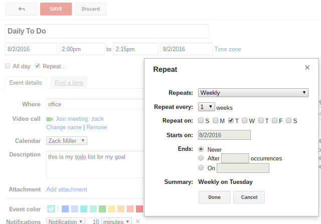321x224 pixels.
Task: Click the red SAVE button
Action: 56,9
